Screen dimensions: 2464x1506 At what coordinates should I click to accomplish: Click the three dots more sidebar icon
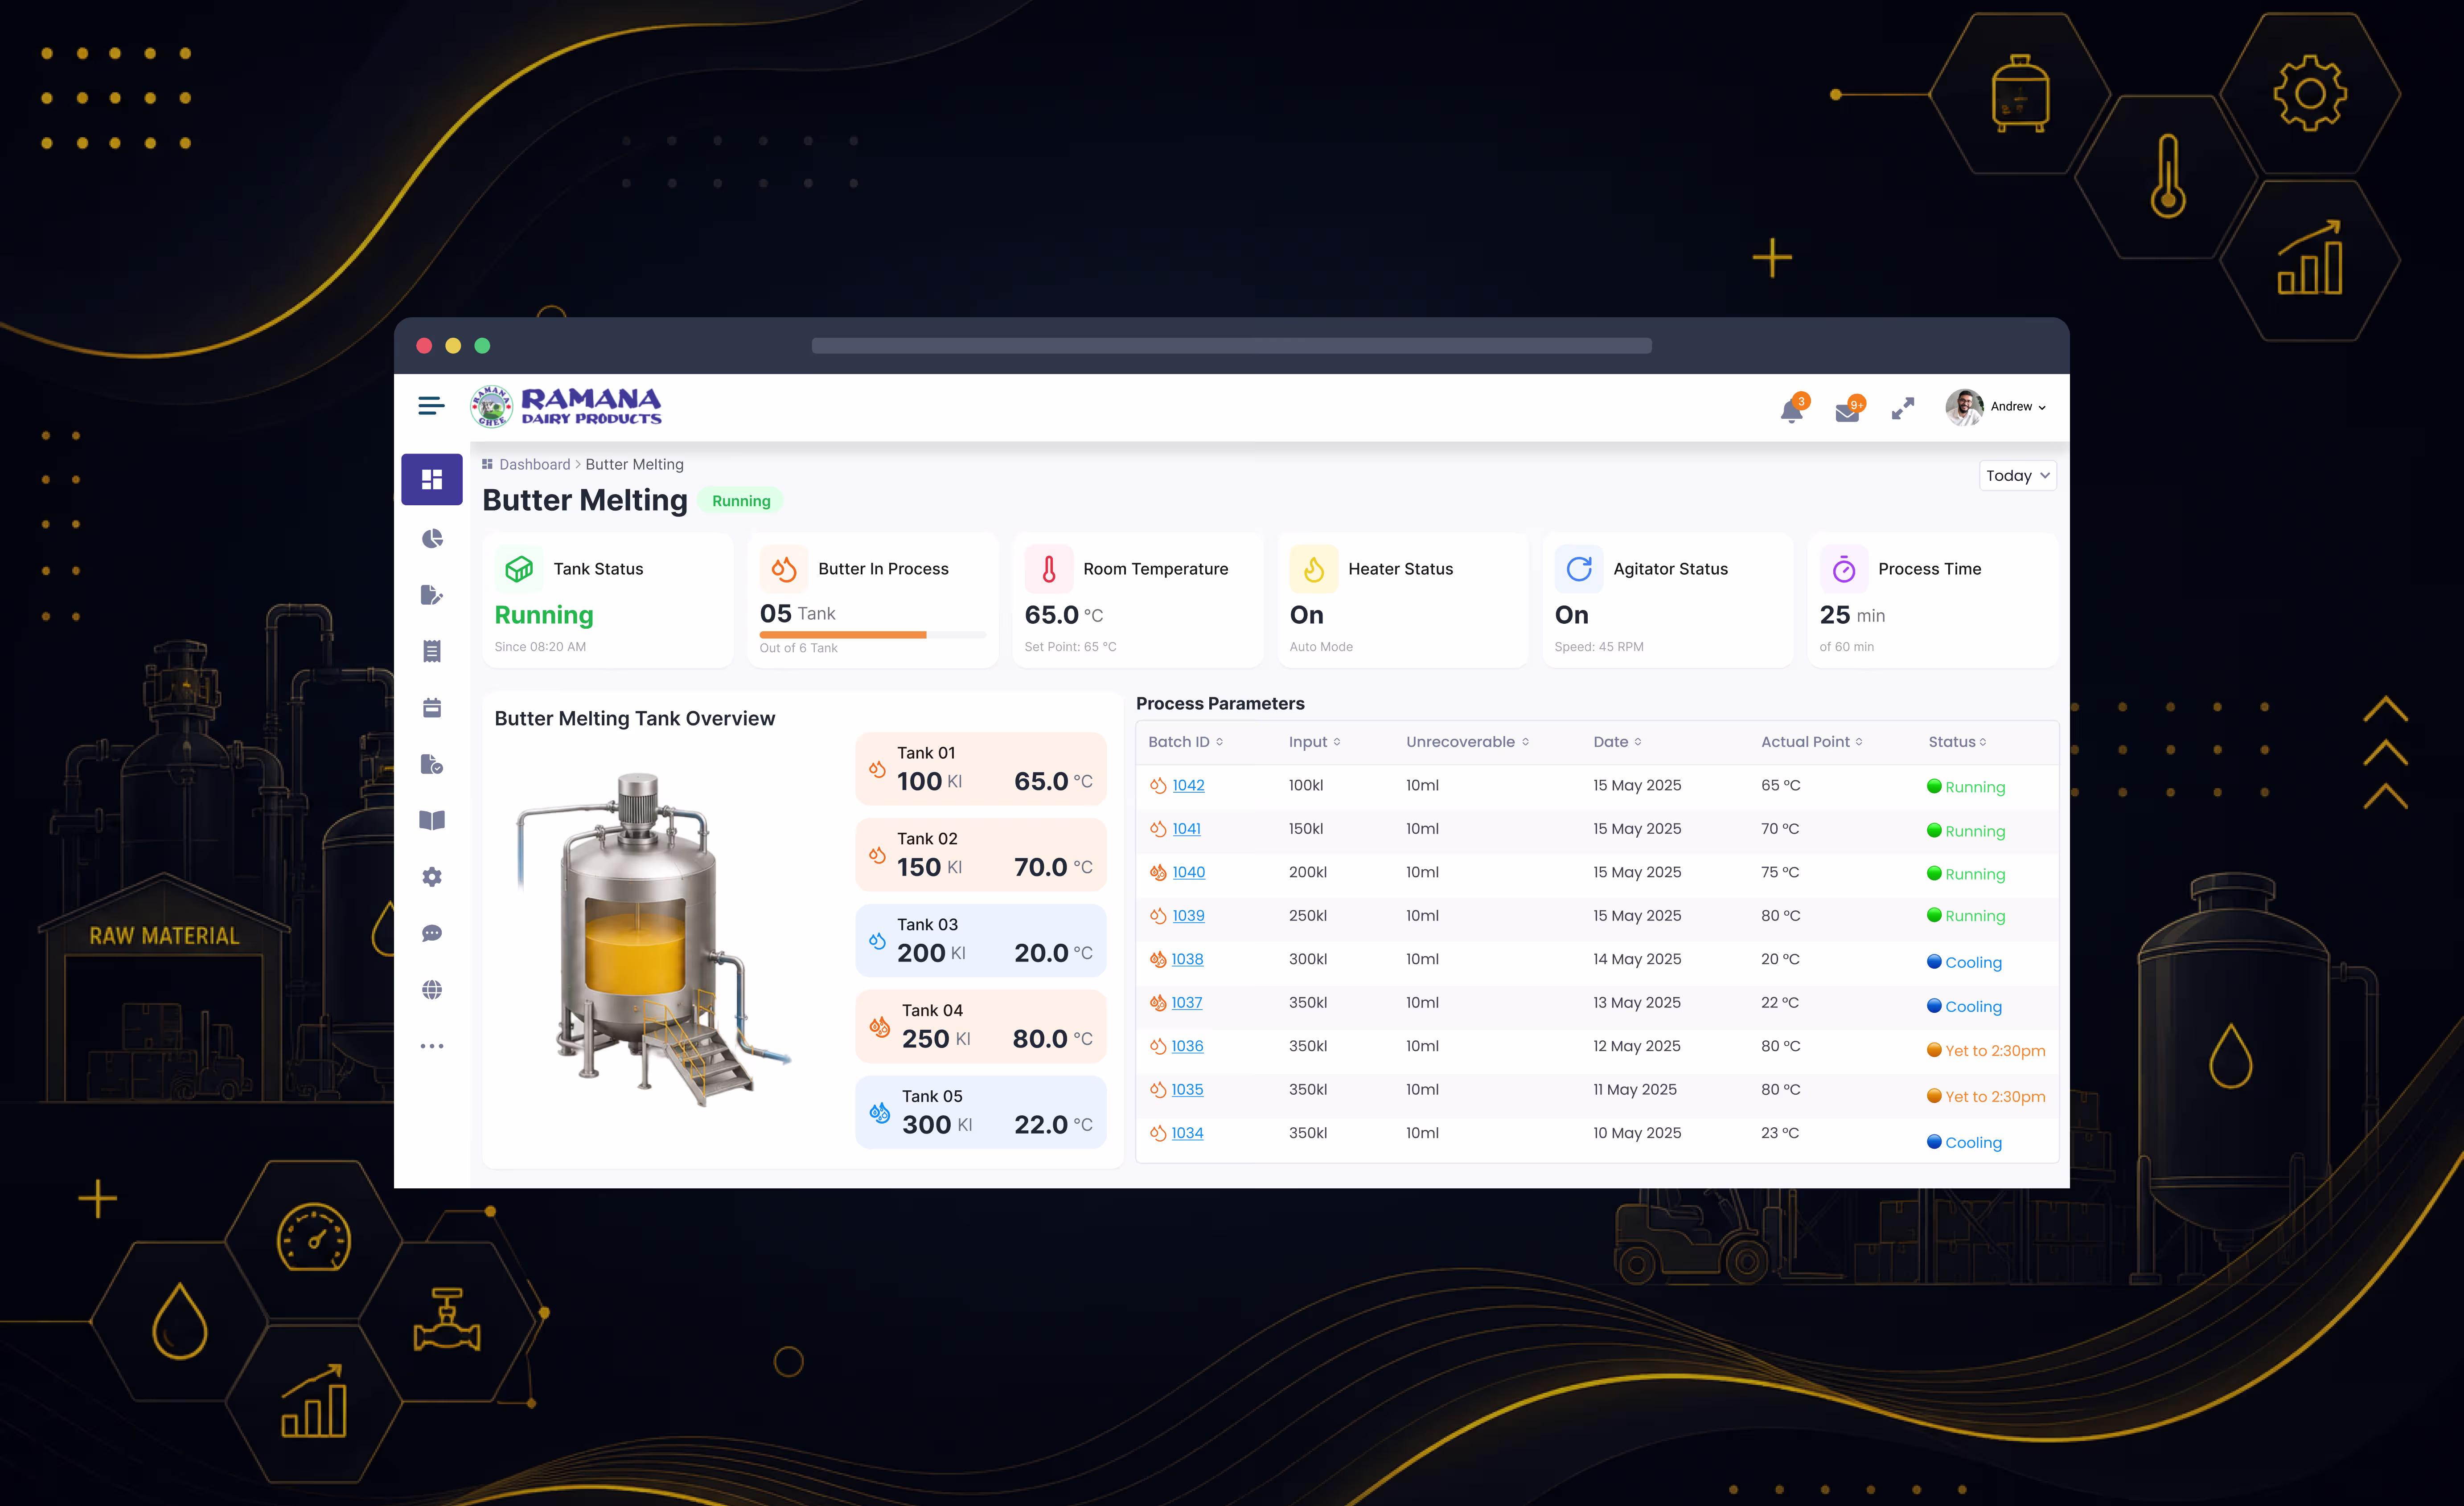click(432, 1046)
